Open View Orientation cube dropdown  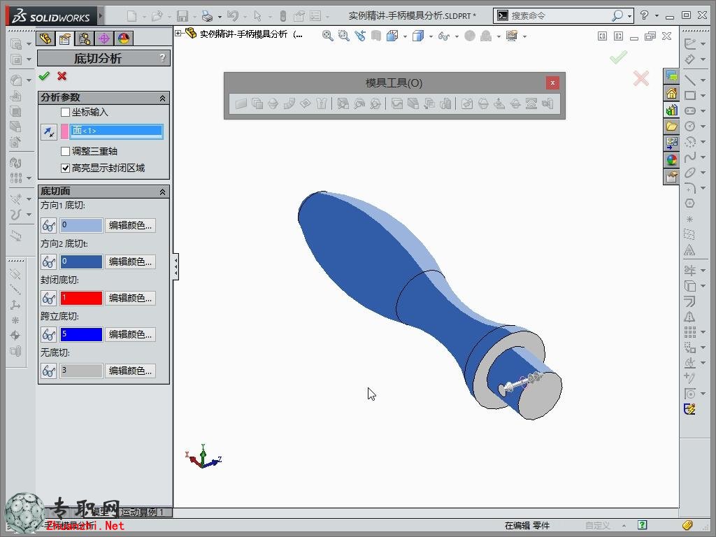point(405,36)
